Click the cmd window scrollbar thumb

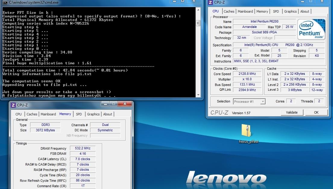pos(198,23)
